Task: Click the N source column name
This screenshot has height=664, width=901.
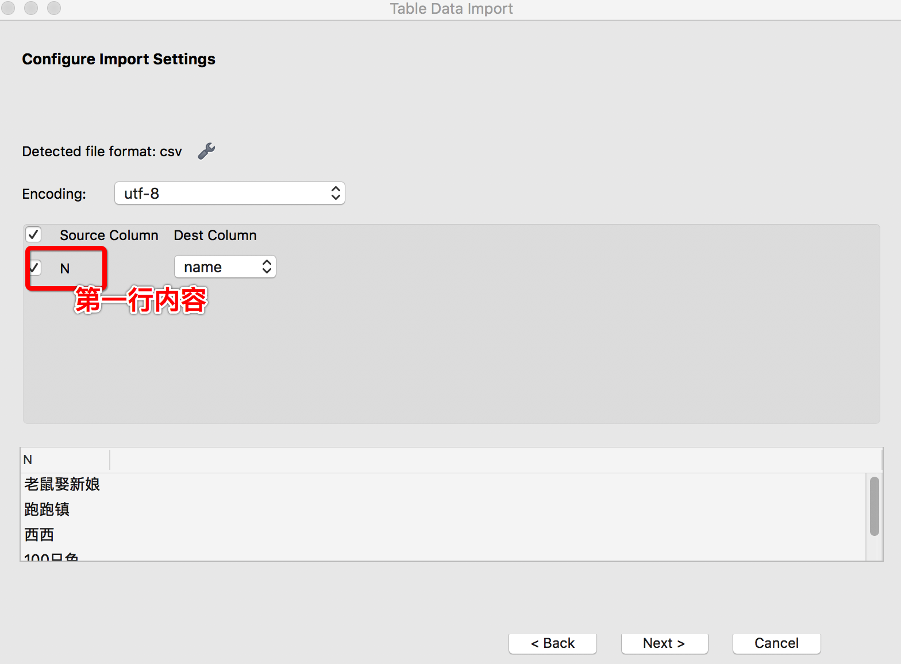Action: pyautogui.click(x=65, y=268)
